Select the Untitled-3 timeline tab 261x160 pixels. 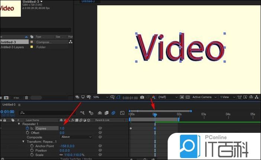tap(9, 105)
